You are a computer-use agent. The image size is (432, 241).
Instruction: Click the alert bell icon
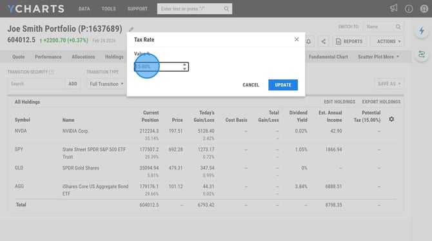click(x=309, y=42)
